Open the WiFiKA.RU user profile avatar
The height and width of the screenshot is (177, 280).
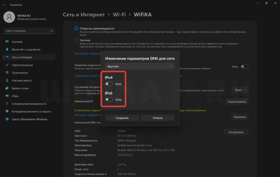9,17
